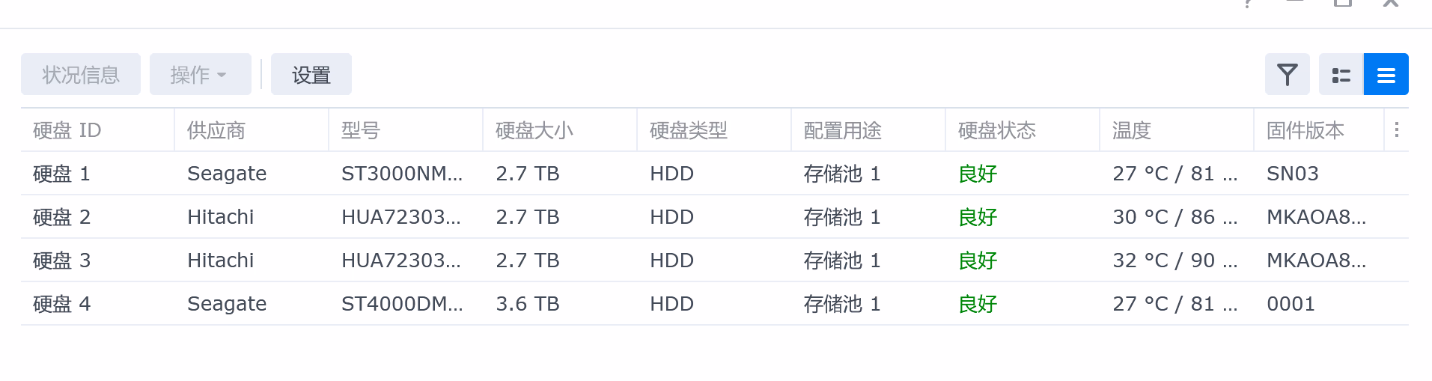Image resolution: width=1432 pixels, height=381 pixels.
Task: Select the 硬盘 3 row
Action: pos(715,260)
